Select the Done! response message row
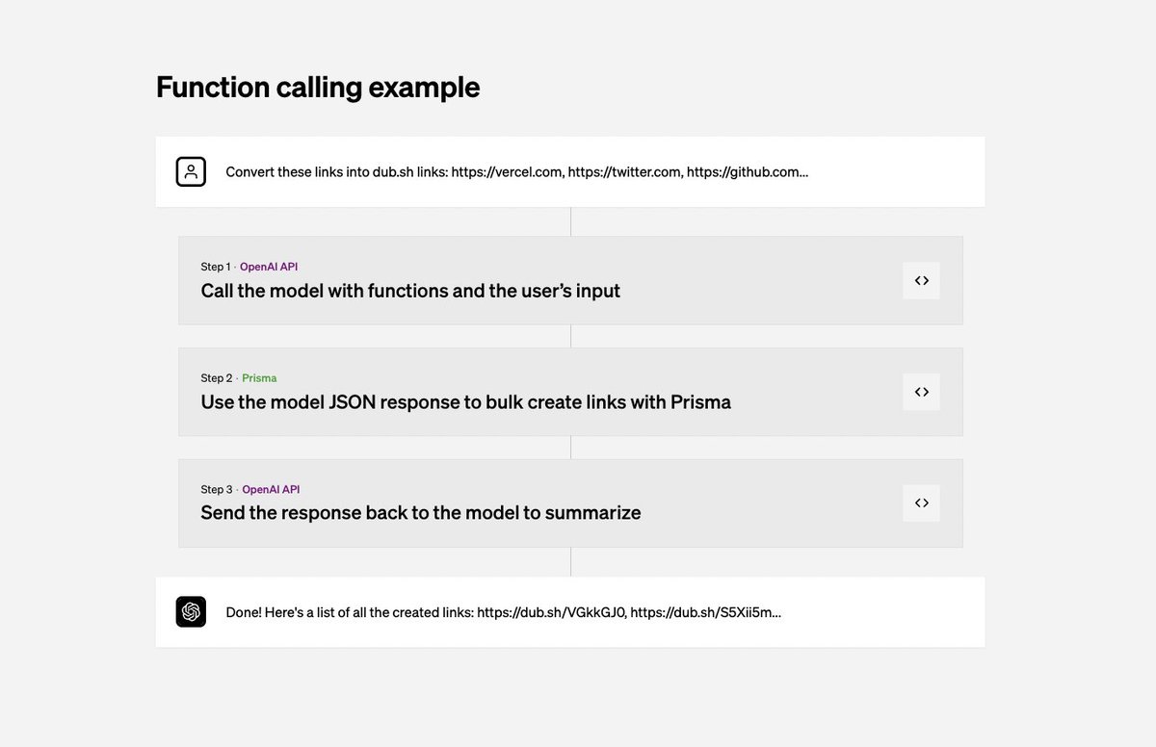 pyautogui.click(x=570, y=611)
